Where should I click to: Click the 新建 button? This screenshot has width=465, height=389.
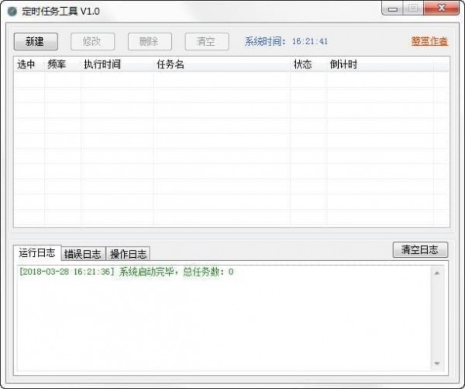click(35, 42)
